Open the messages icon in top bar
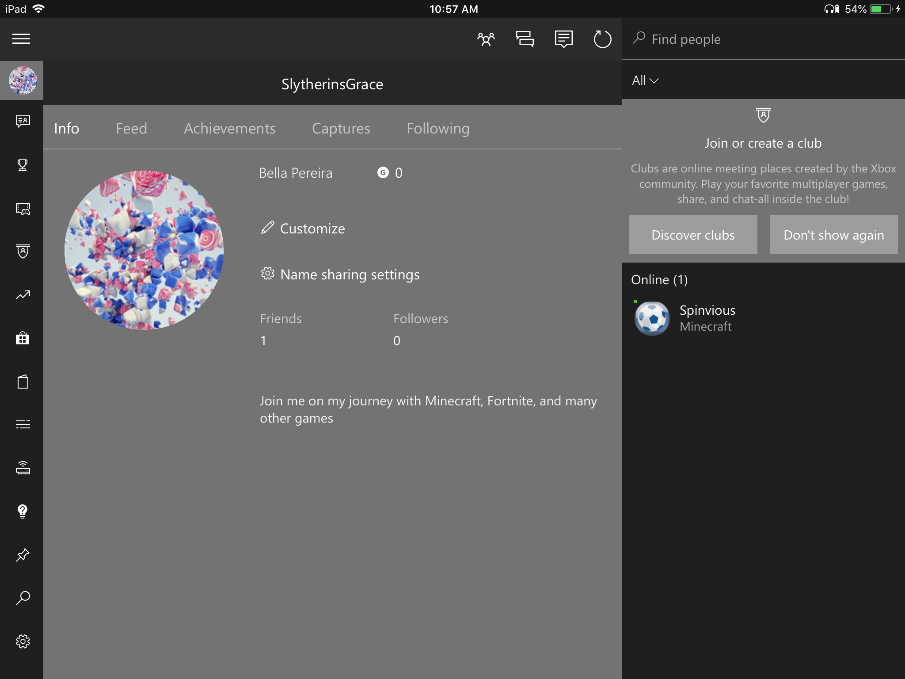 [563, 39]
